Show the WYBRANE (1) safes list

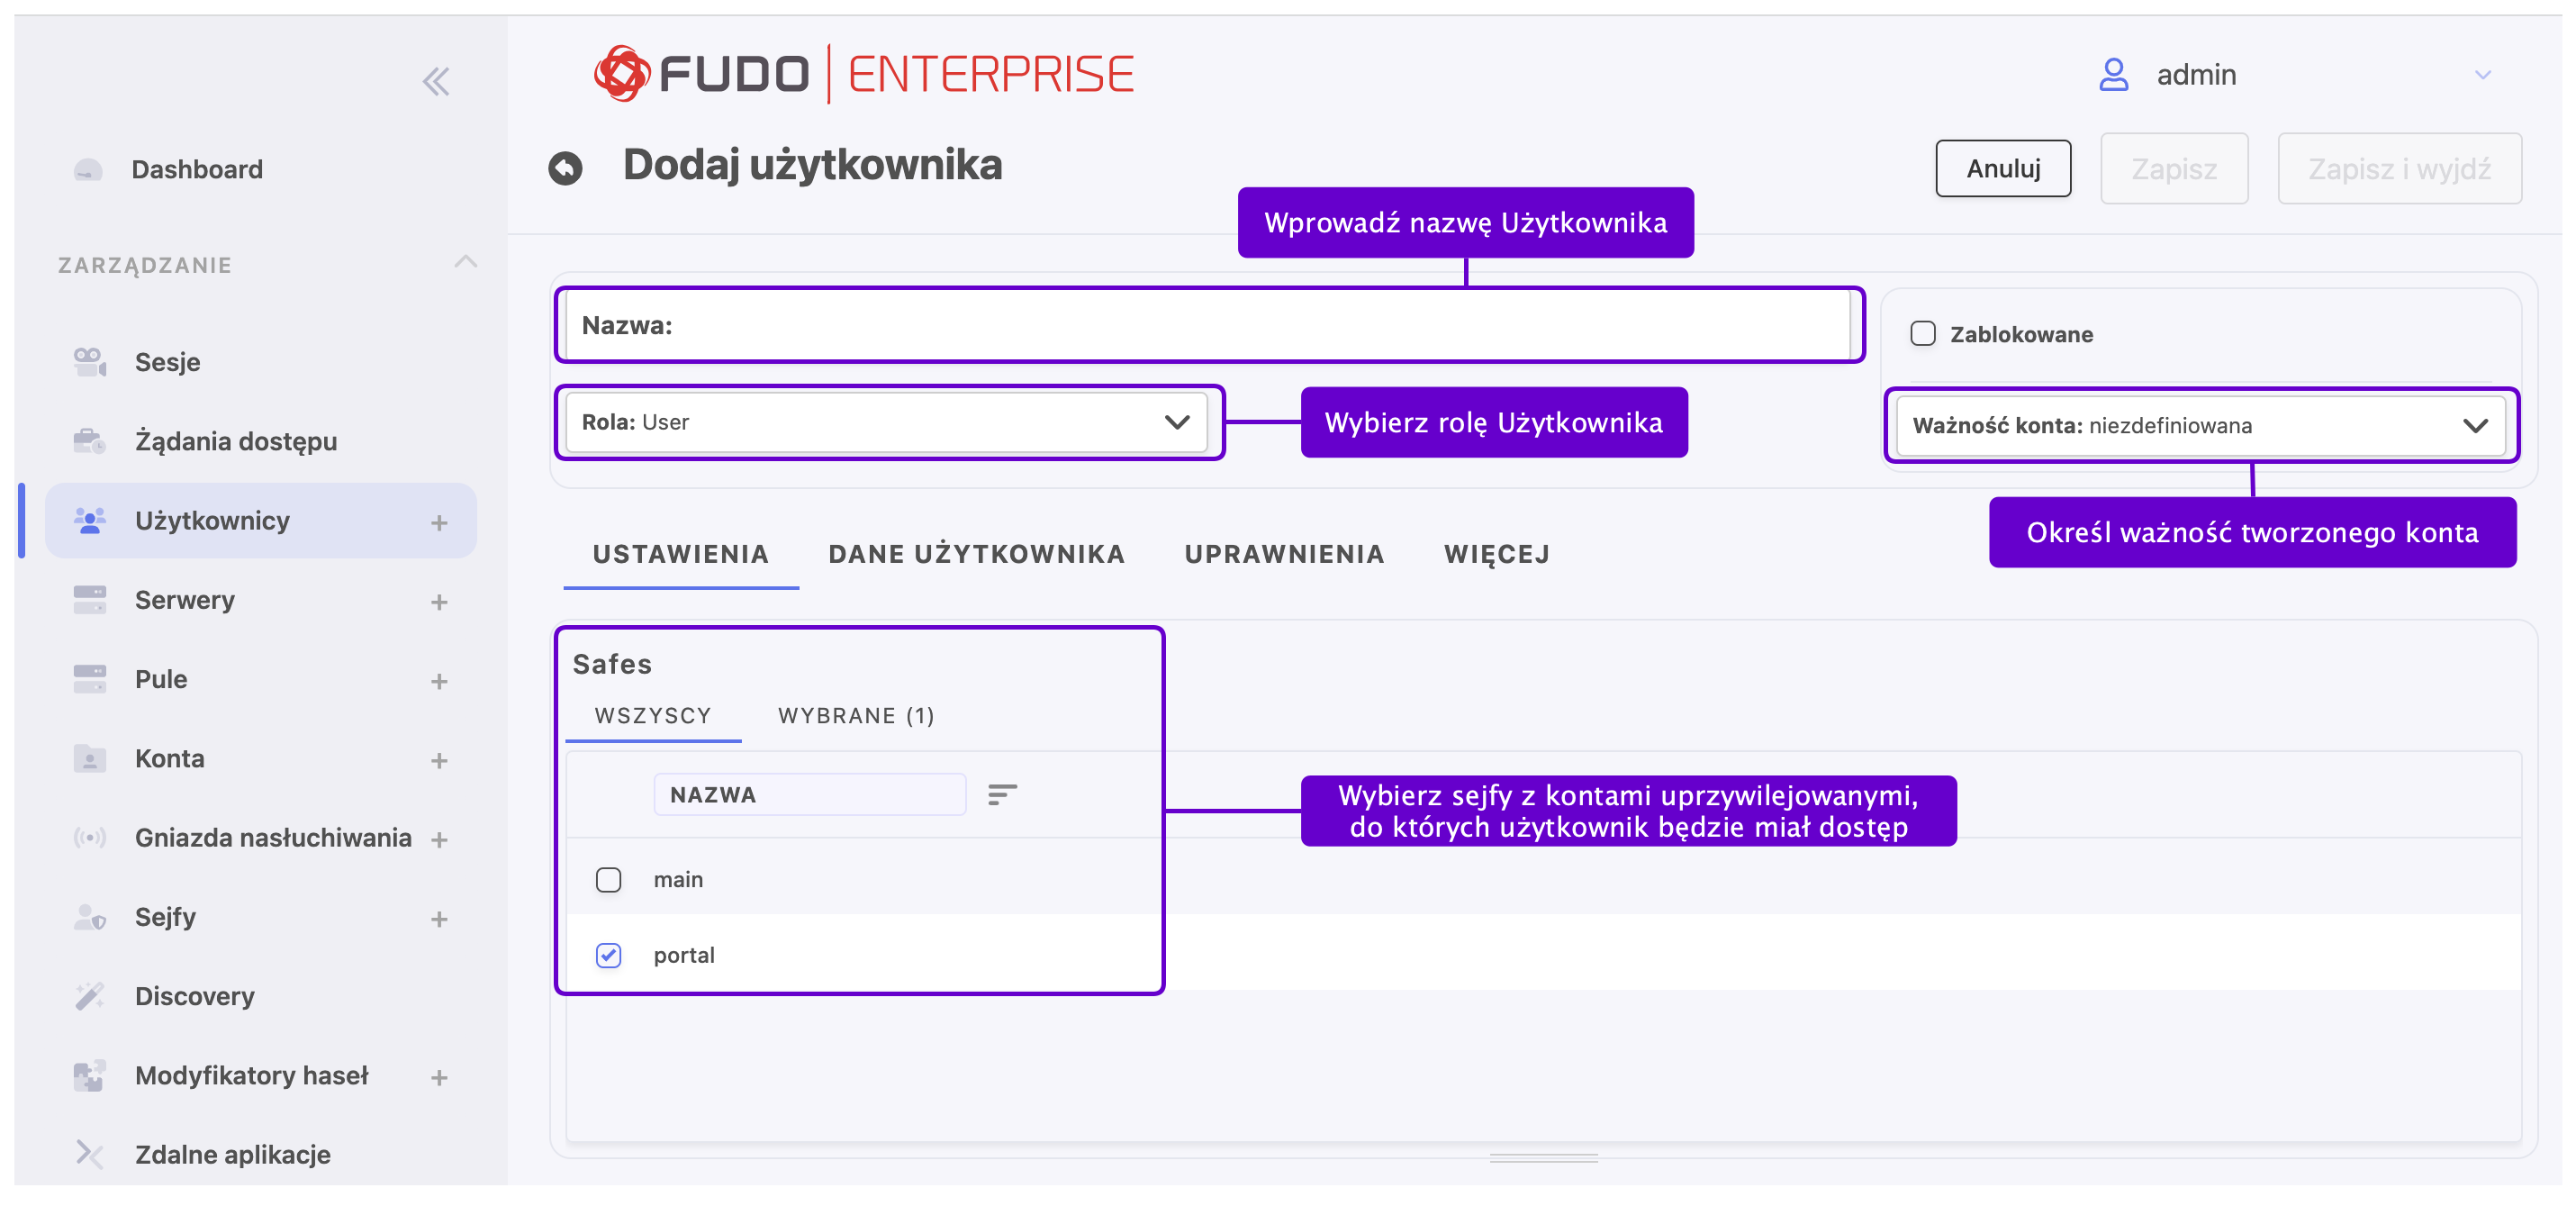tap(856, 715)
